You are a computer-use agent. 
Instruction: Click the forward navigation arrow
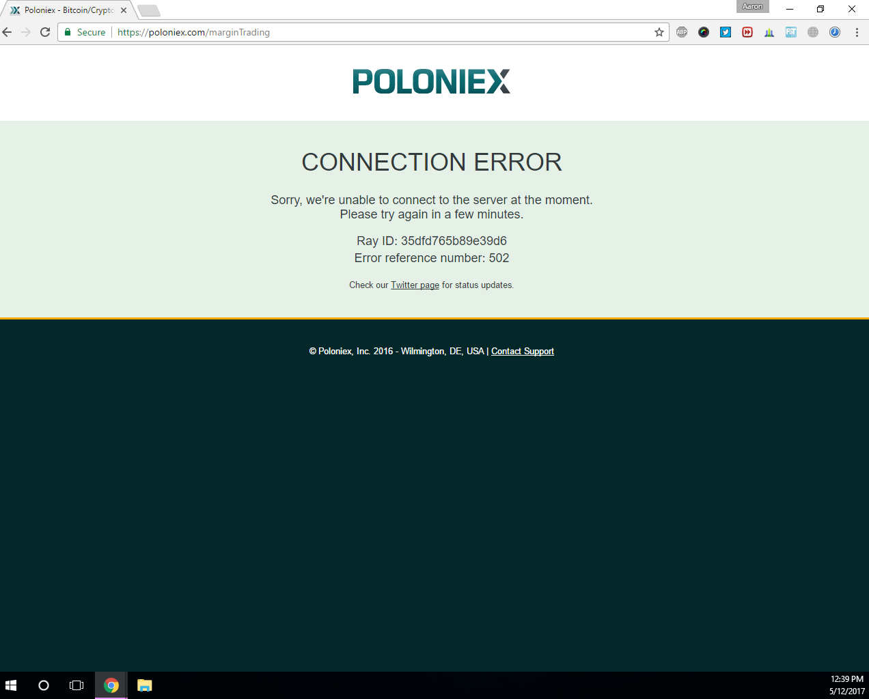click(x=26, y=32)
